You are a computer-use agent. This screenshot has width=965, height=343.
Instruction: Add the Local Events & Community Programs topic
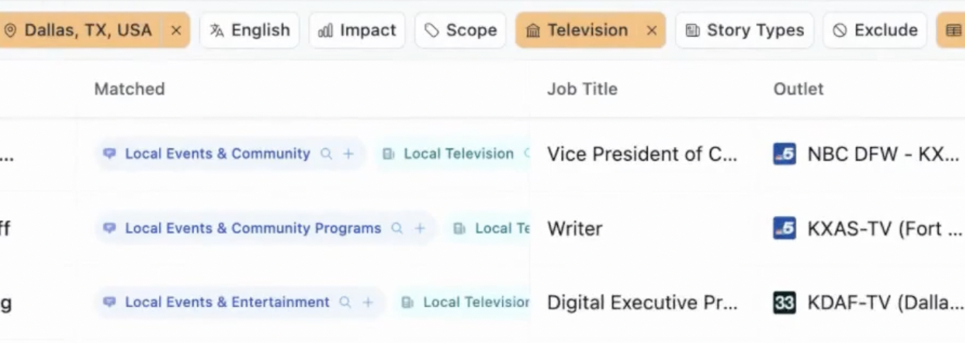(x=420, y=229)
